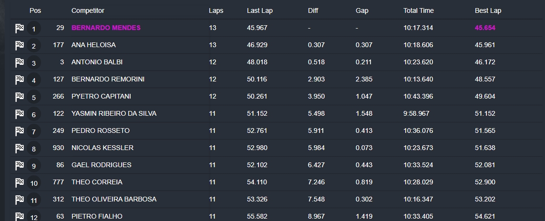Click the Laps column header
Viewport: 545px width, 221px height.
point(216,11)
